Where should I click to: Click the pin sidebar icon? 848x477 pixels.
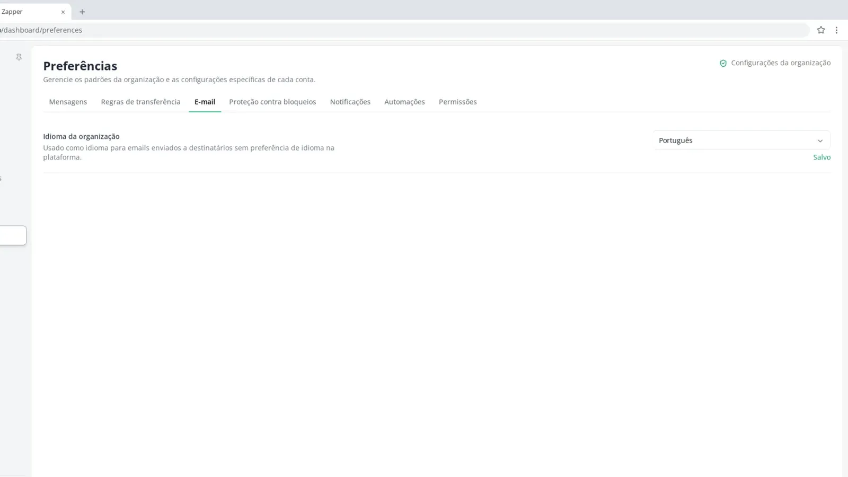19,57
